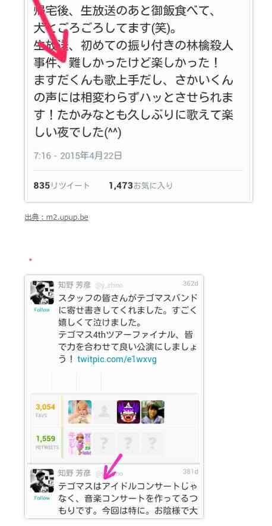272x526 pixels.
Task: Click the 知野 芳彦 name on the first tweet
Action: (x=75, y=285)
